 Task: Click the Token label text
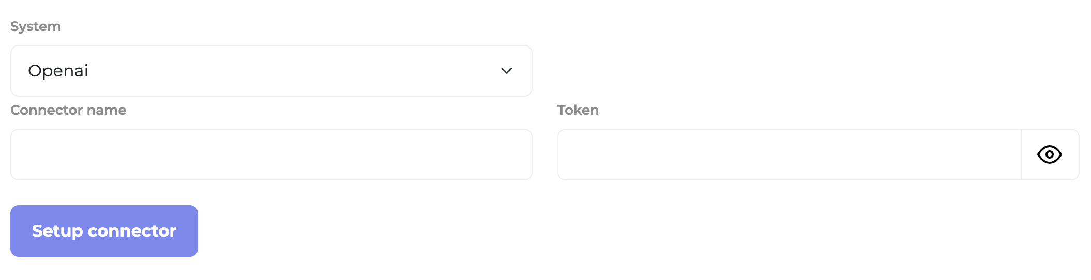click(578, 110)
